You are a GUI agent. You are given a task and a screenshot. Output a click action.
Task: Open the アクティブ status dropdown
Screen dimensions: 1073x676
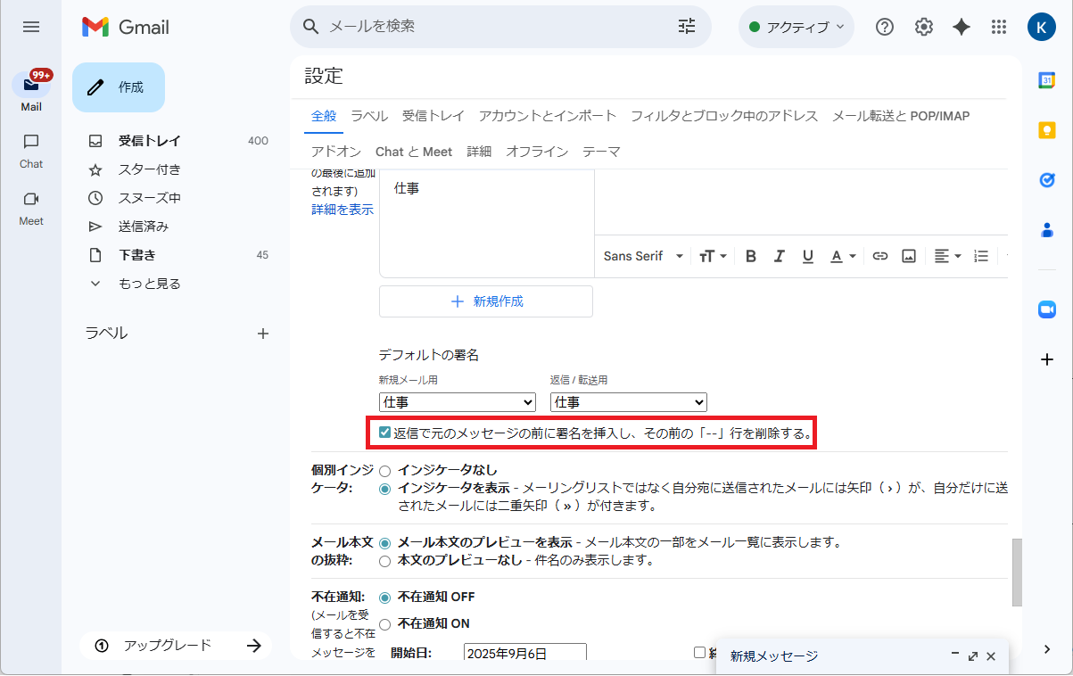[x=796, y=27]
